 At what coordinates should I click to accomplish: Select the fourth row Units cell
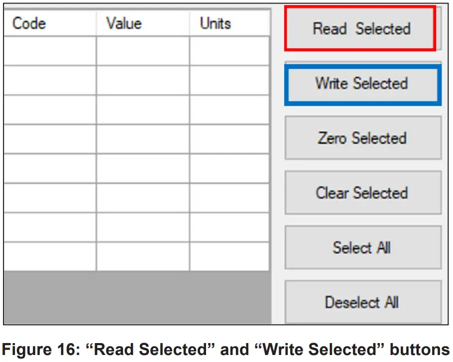(229, 139)
